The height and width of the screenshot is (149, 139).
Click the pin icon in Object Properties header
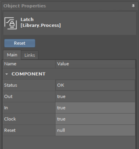tap(133, 6)
